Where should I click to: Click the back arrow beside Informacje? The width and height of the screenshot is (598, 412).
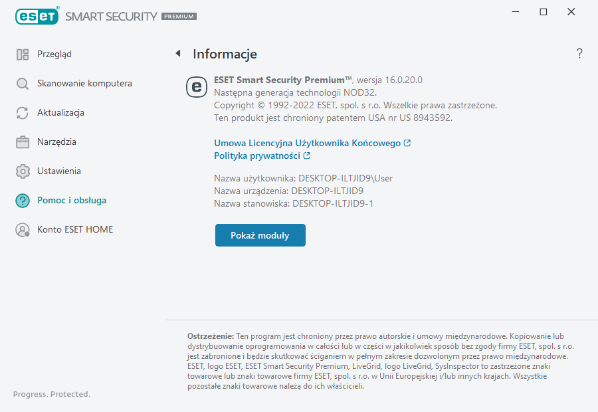click(178, 54)
